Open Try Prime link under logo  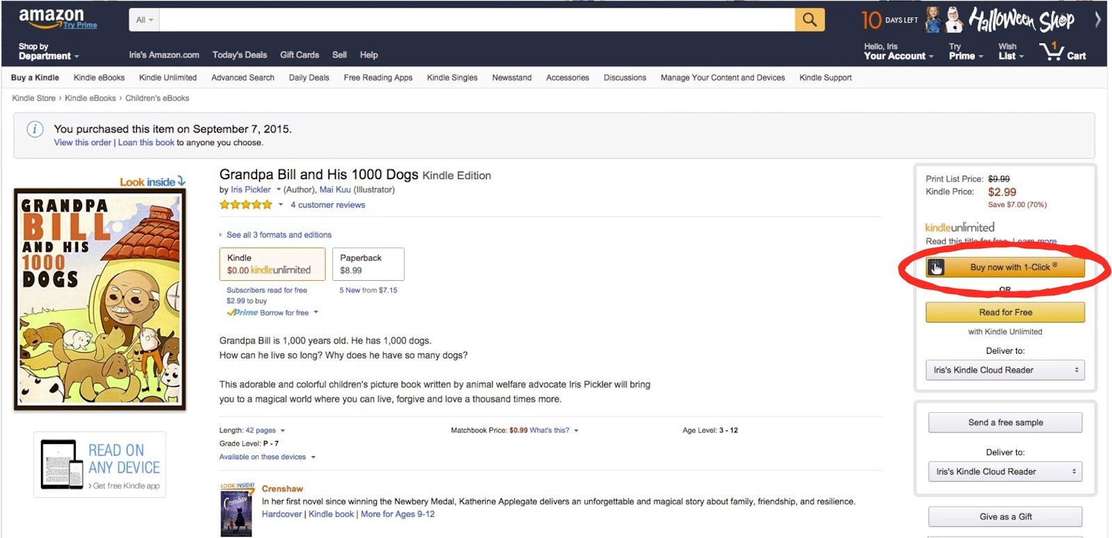(80, 25)
